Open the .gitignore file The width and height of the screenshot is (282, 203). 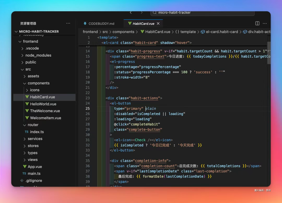click(x=33, y=181)
